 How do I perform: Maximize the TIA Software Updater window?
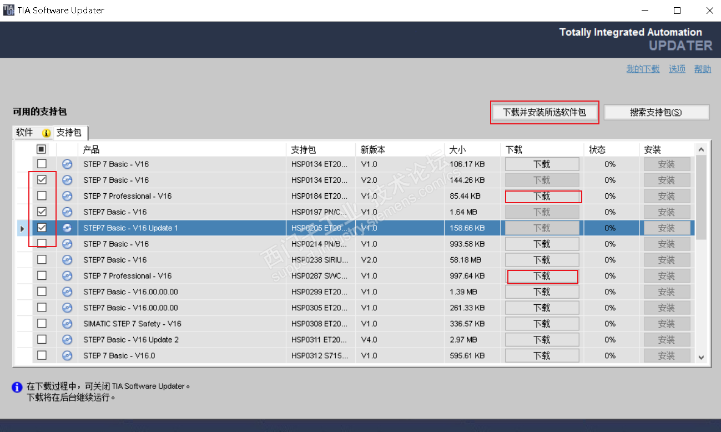point(677,11)
